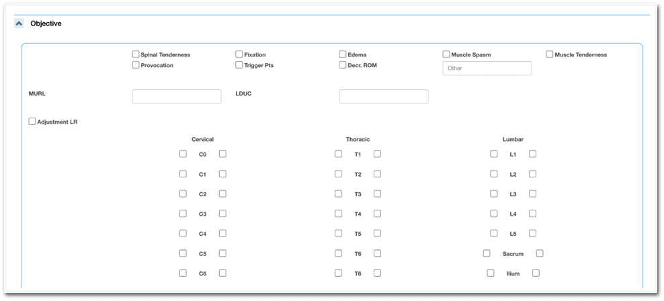664x301 pixels.
Task: Focus the MURL input box
Action: pyautogui.click(x=177, y=97)
